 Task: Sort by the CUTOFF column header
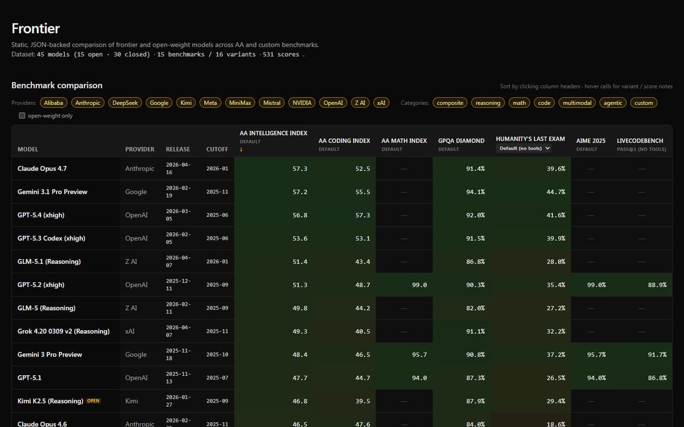click(x=217, y=149)
